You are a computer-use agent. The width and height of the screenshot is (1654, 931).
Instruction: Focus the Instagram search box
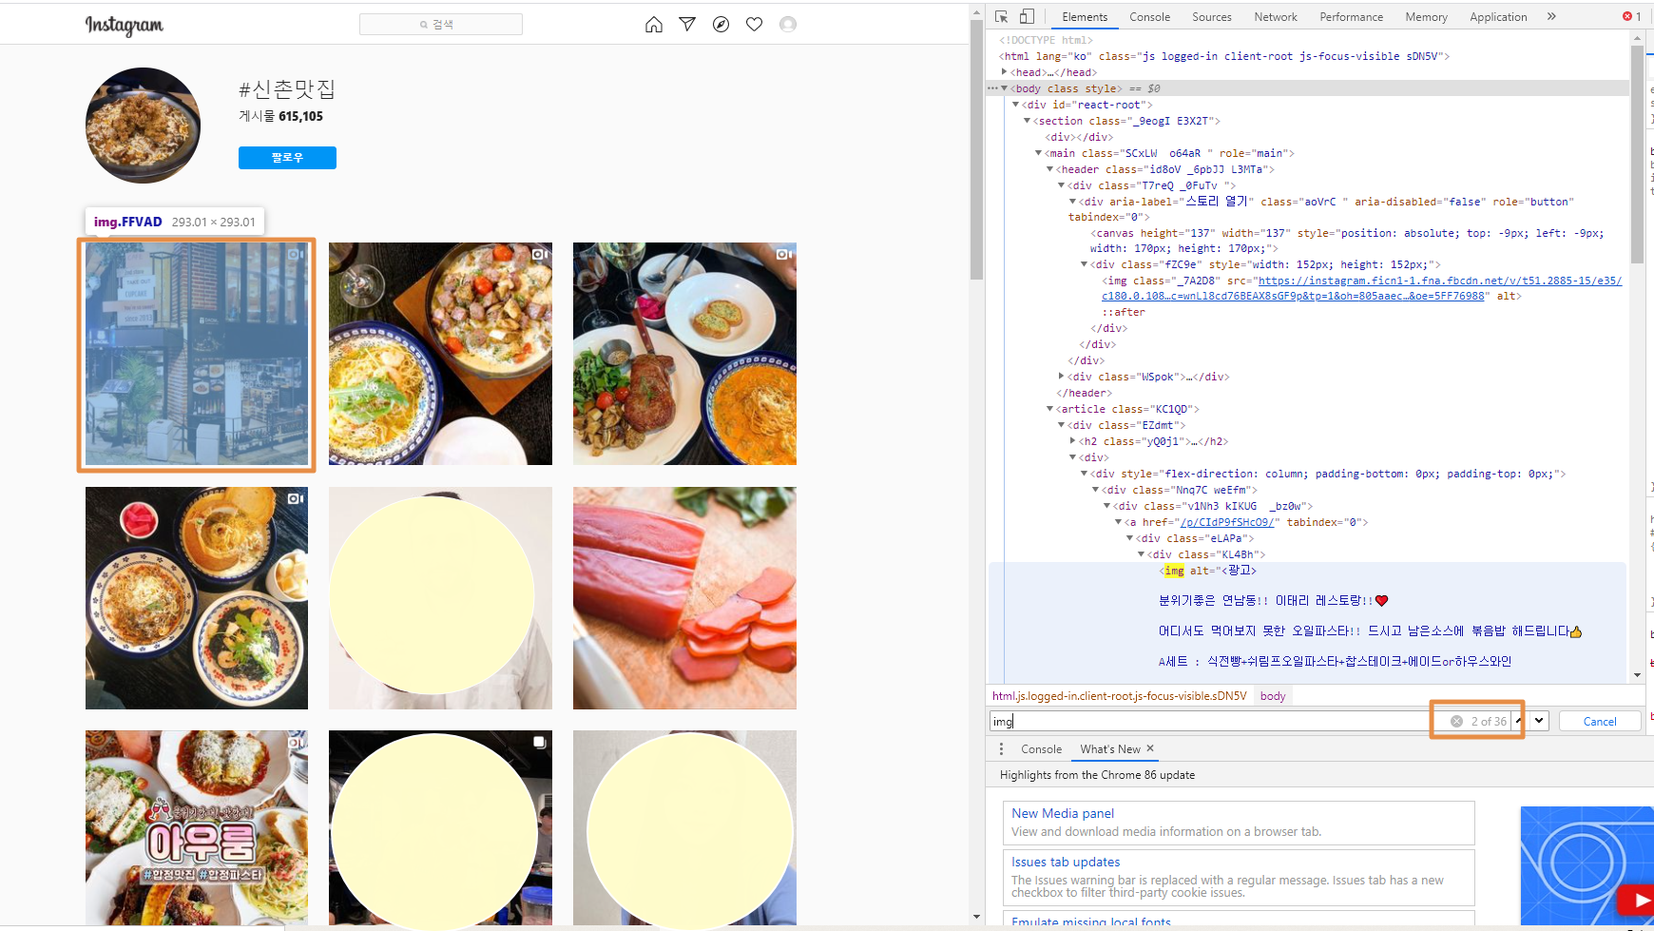tap(441, 25)
